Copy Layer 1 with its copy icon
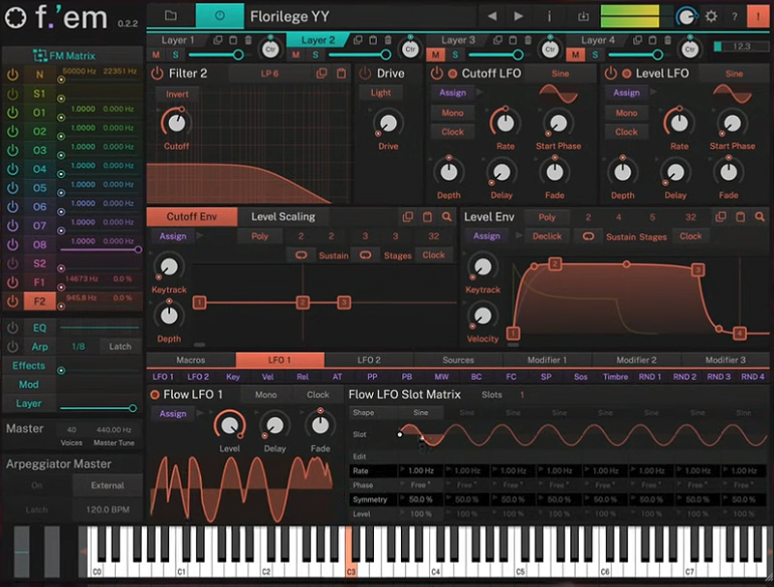The width and height of the screenshot is (774, 587). pyautogui.click(x=217, y=40)
